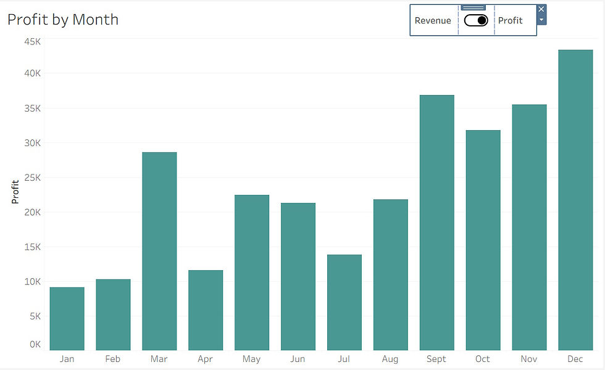
Task: Select the Apr bar
Action: pyautogui.click(x=206, y=310)
